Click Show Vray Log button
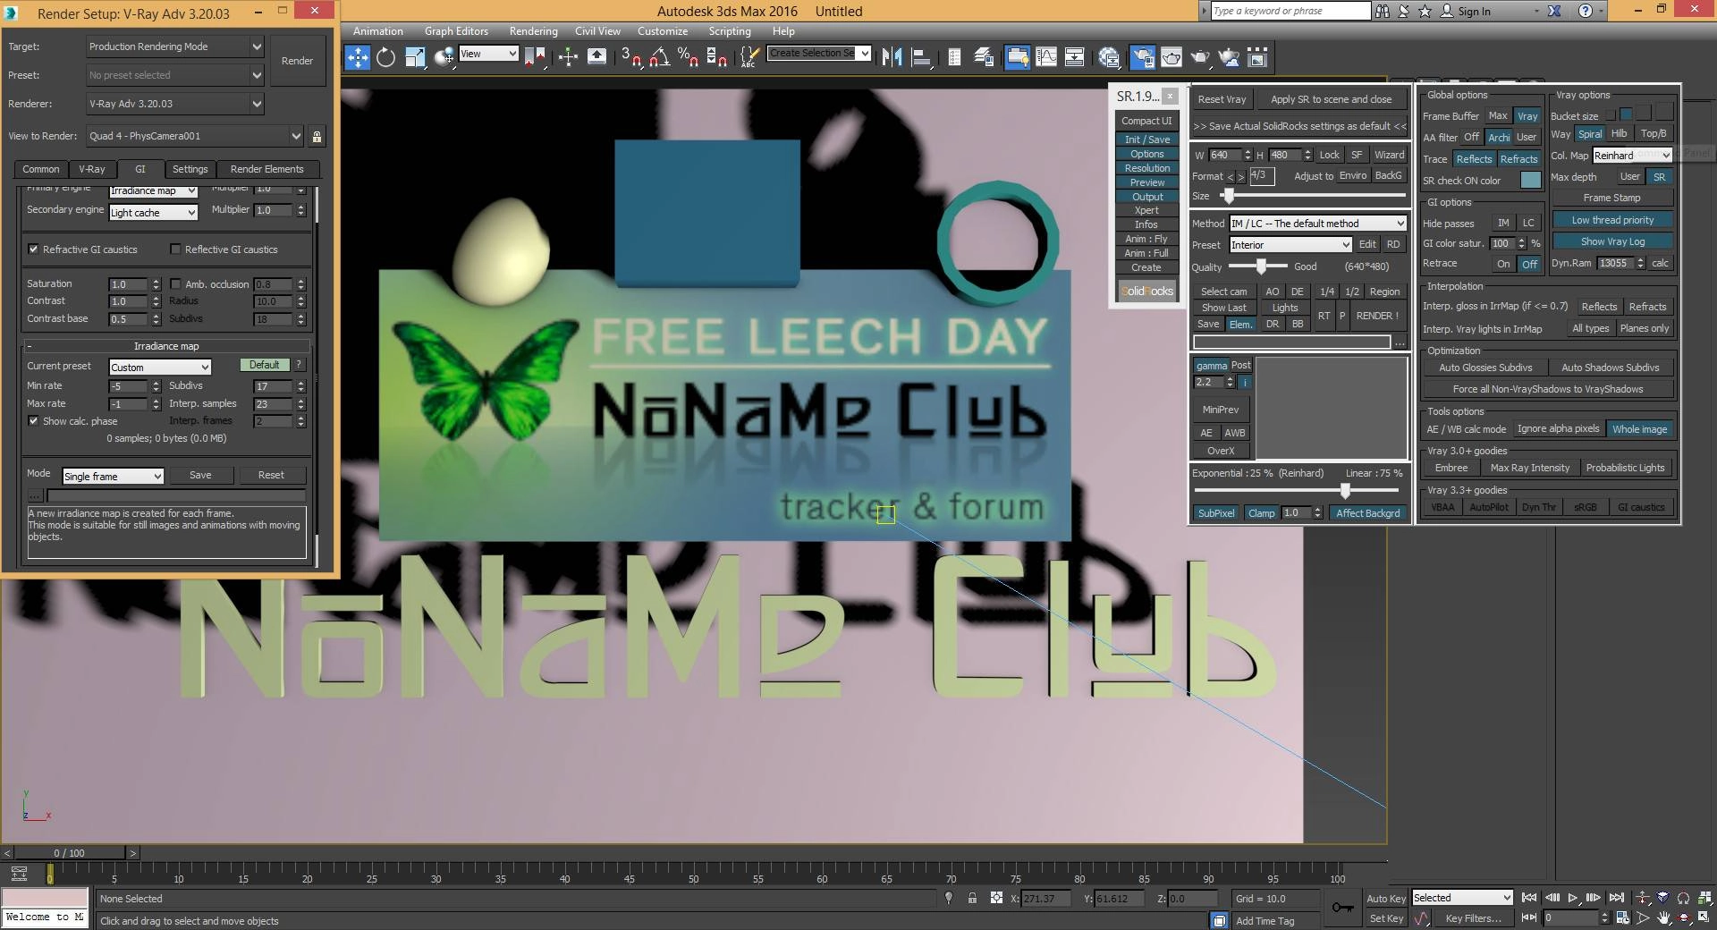 tap(1612, 241)
